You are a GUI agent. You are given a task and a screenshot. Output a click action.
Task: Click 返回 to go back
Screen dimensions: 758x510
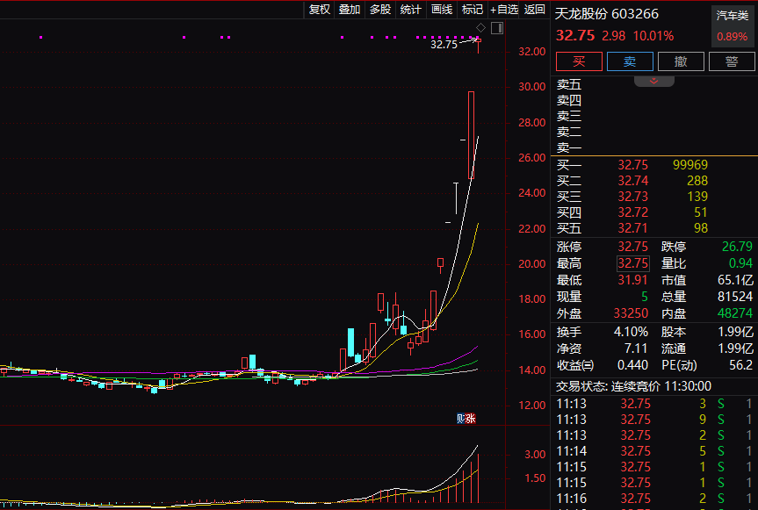point(535,10)
